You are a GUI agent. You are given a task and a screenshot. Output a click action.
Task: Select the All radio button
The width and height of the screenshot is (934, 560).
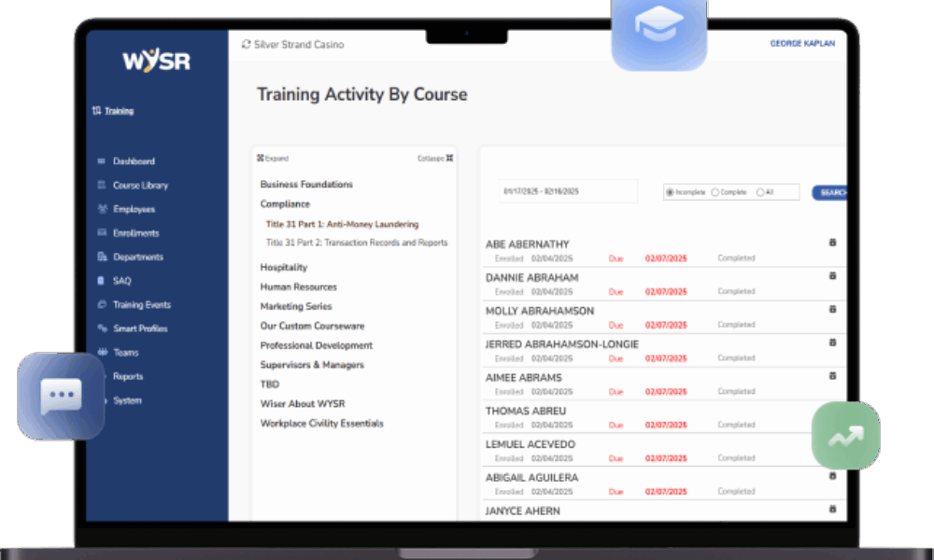coord(759,192)
